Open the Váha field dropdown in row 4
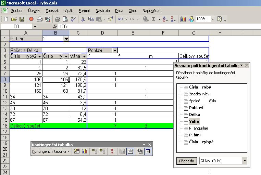 click(x=84, y=56)
